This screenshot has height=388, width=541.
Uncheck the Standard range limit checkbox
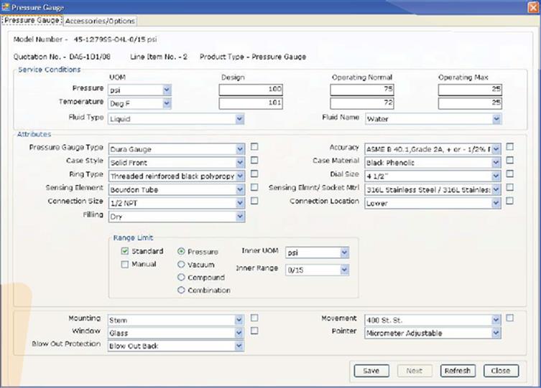click(x=125, y=251)
